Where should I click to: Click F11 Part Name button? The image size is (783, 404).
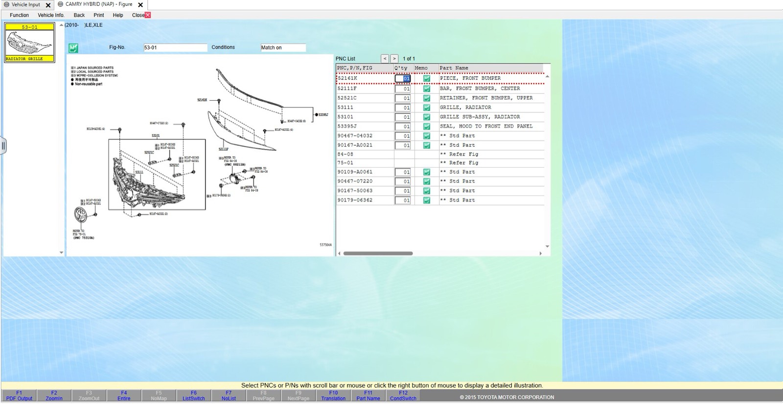368,396
